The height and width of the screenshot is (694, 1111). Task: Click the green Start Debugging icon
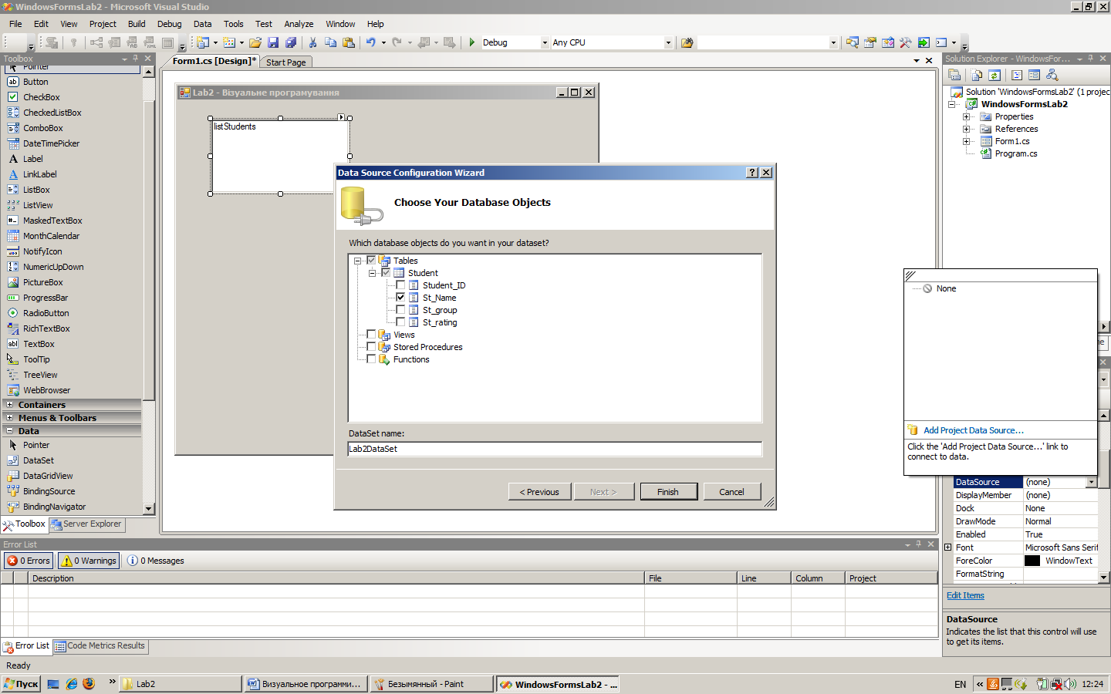click(x=471, y=42)
